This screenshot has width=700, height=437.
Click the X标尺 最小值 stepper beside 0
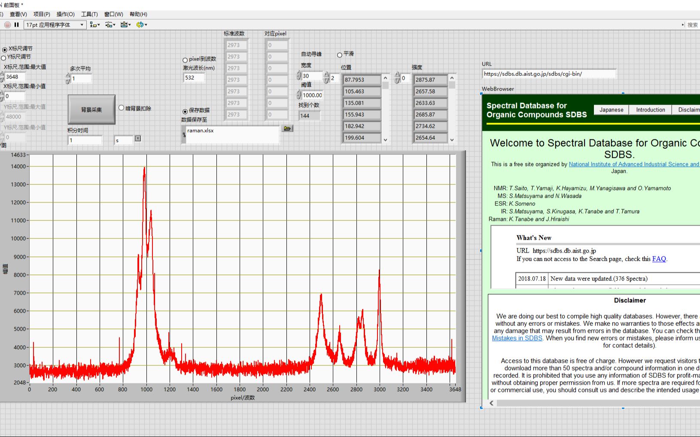pyautogui.click(x=2, y=96)
